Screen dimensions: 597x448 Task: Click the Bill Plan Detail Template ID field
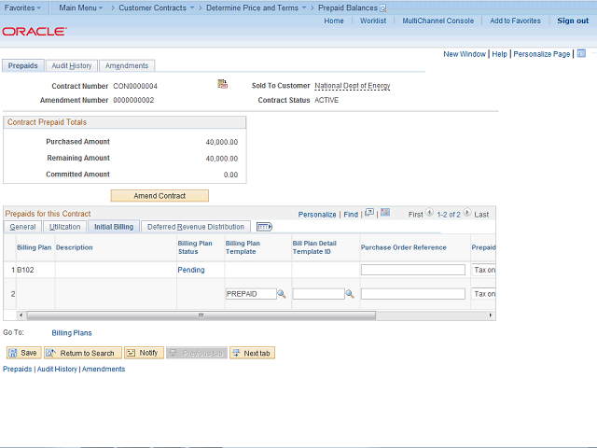tap(319, 294)
